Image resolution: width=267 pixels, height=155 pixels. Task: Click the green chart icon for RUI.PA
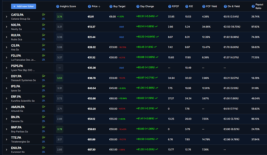click(44, 35)
